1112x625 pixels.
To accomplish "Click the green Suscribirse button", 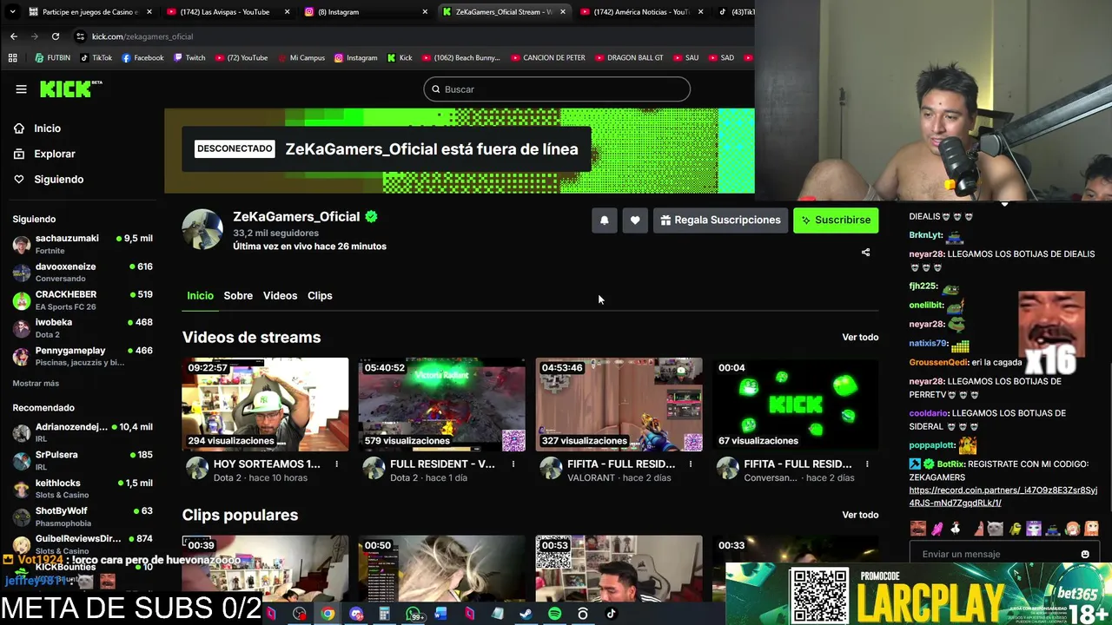I will pos(836,220).
